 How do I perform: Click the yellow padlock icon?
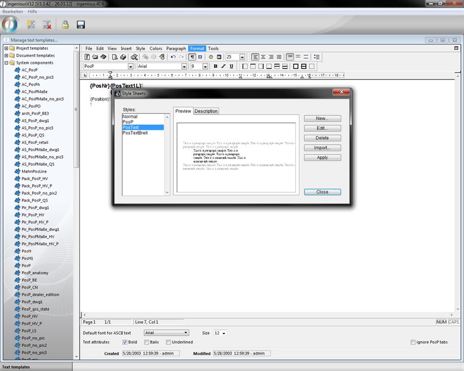point(65,24)
